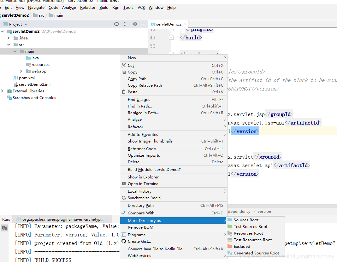
Task: Click the Run panel restore layout icon
Action: (x=4, y=228)
